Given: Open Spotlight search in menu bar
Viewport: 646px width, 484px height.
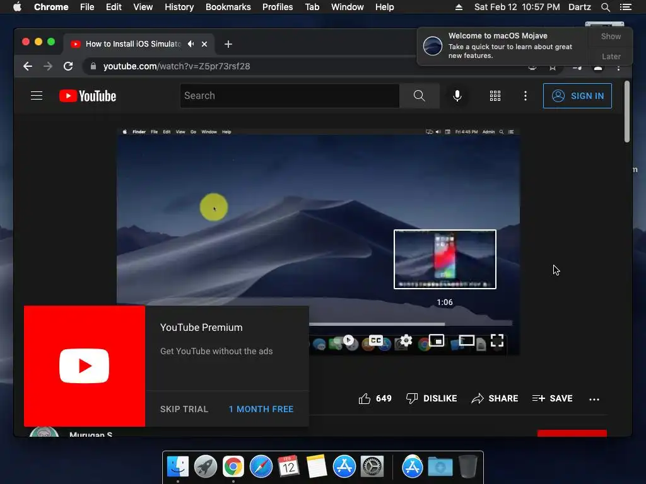Looking at the screenshot, I should click(605, 7).
